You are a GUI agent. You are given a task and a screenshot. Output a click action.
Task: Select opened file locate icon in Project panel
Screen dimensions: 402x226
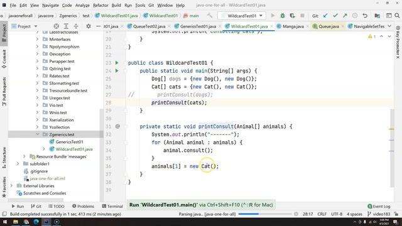pos(56,26)
